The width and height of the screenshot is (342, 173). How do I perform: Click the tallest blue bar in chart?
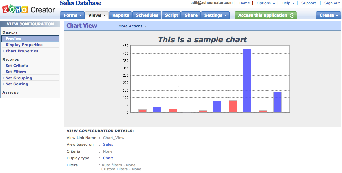247,80
